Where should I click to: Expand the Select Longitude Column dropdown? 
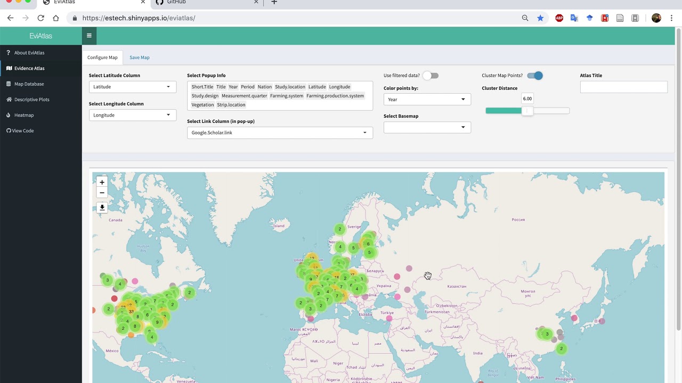132,115
